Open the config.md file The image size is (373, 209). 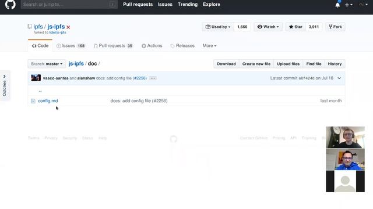click(x=48, y=100)
